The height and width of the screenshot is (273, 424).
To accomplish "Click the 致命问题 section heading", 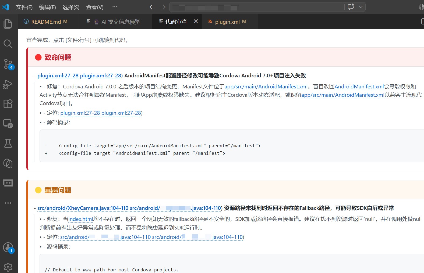I will [58, 57].
